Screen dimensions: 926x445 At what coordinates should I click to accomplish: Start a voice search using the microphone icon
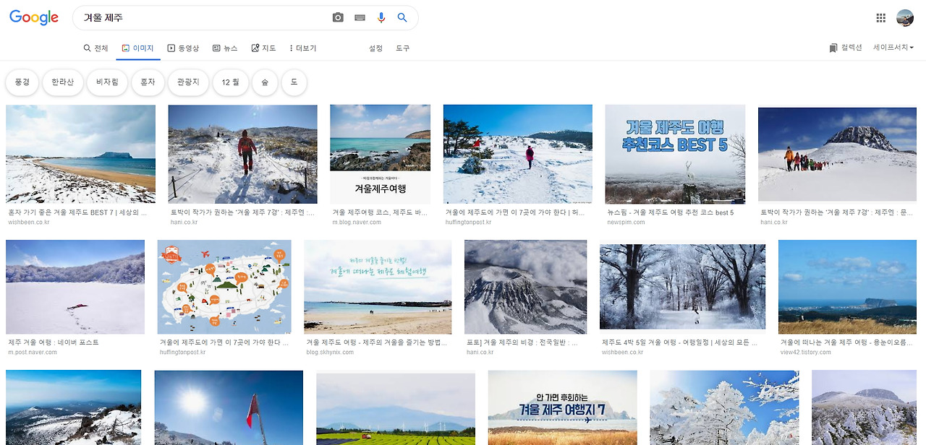coord(381,17)
